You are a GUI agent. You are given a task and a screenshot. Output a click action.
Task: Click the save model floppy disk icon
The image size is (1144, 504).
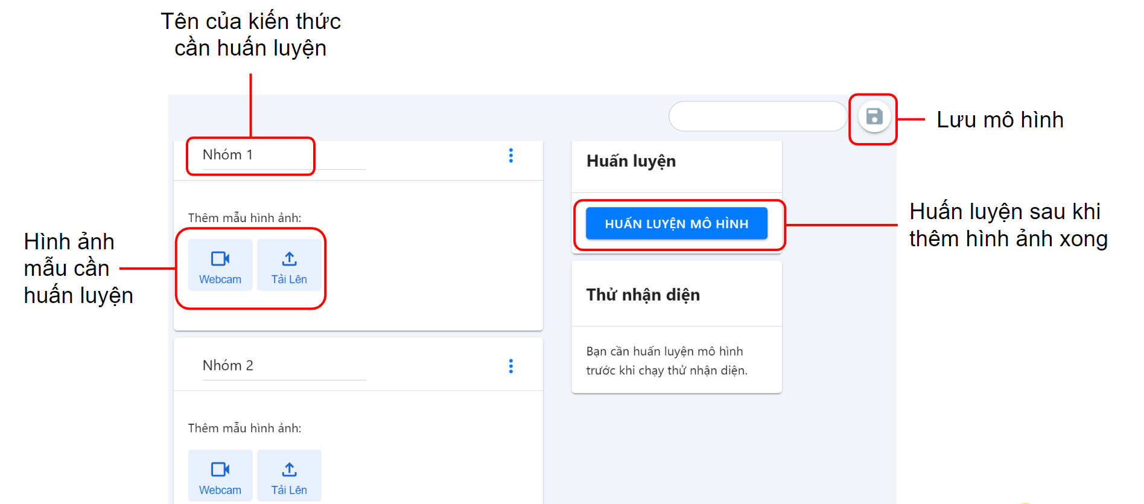pyautogui.click(x=874, y=116)
